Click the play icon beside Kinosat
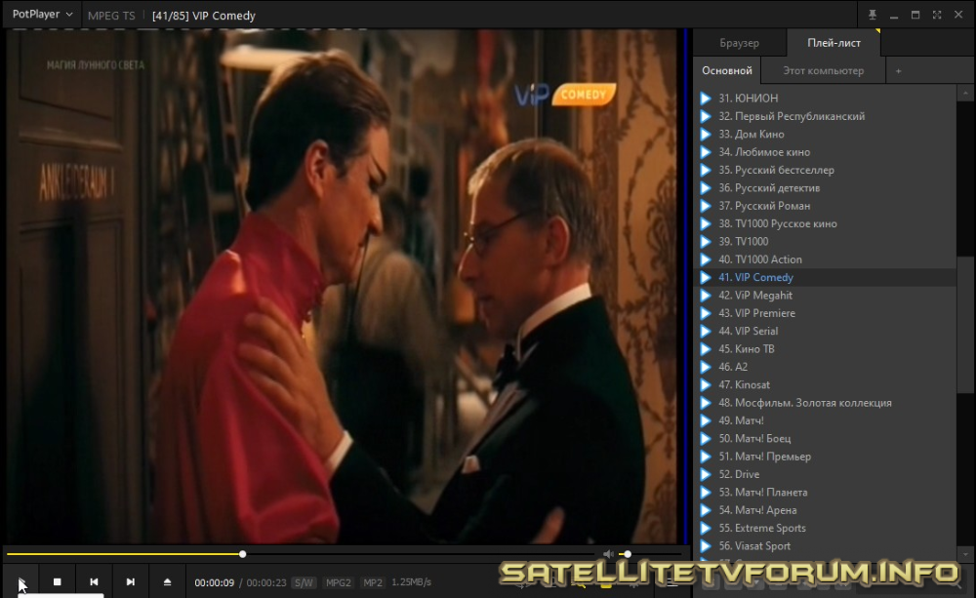The height and width of the screenshot is (598, 976). pos(706,385)
